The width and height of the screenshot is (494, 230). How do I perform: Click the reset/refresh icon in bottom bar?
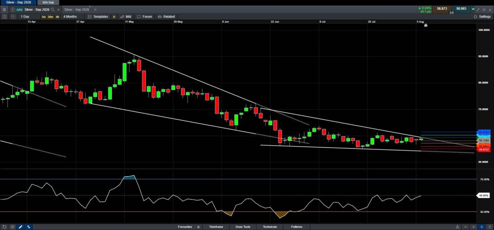[x=4, y=227]
